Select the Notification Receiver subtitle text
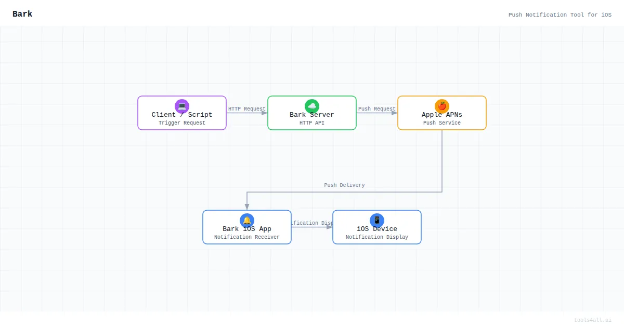This screenshot has height=327, width=624. 247,237
